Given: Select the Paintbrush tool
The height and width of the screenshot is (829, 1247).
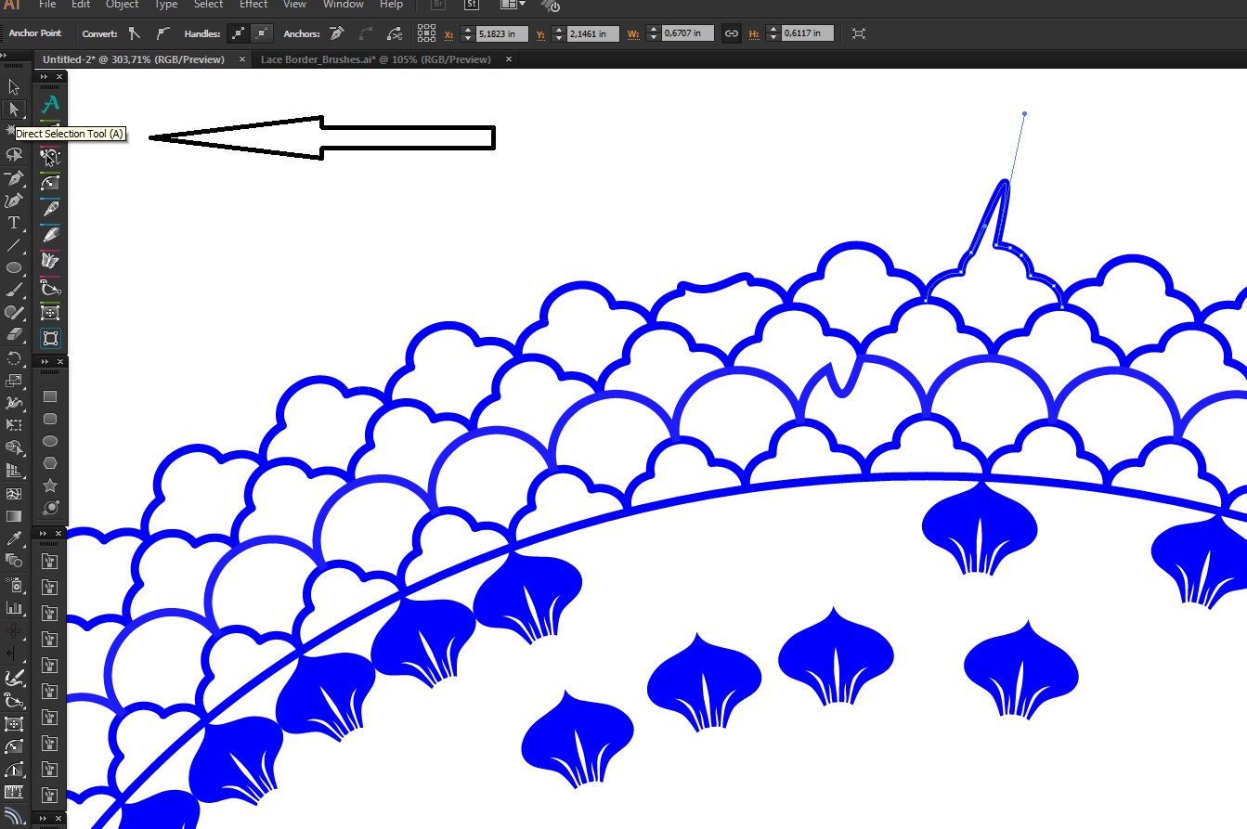Looking at the screenshot, I should (x=14, y=290).
